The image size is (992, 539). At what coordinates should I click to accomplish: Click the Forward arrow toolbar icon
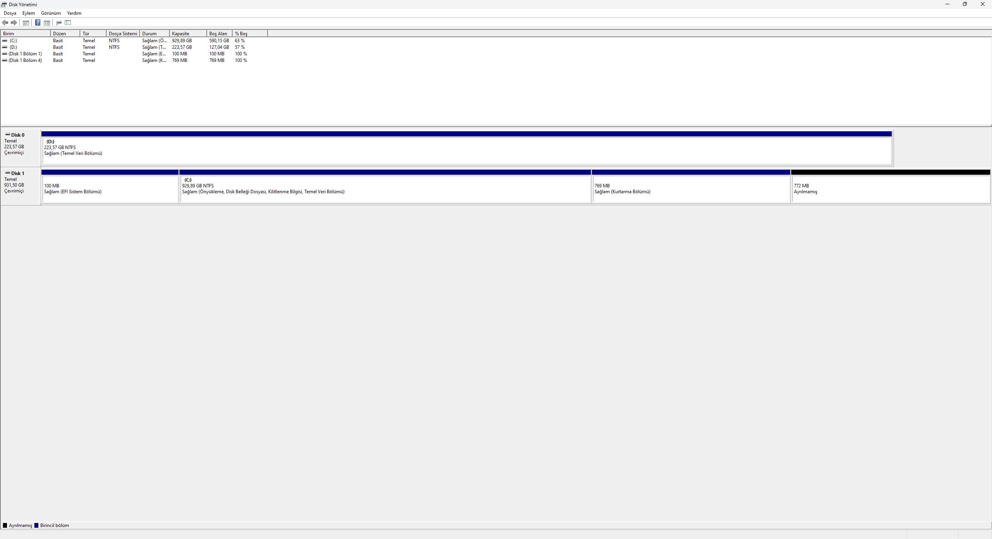(14, 22)
